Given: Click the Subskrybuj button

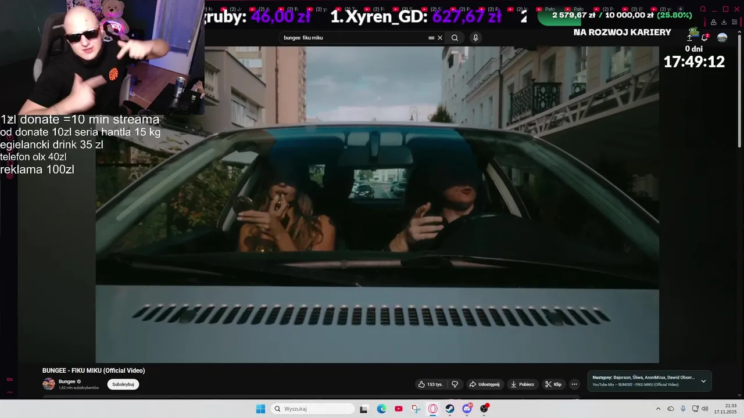Looking at the screenshot, I should click(123, 384).
